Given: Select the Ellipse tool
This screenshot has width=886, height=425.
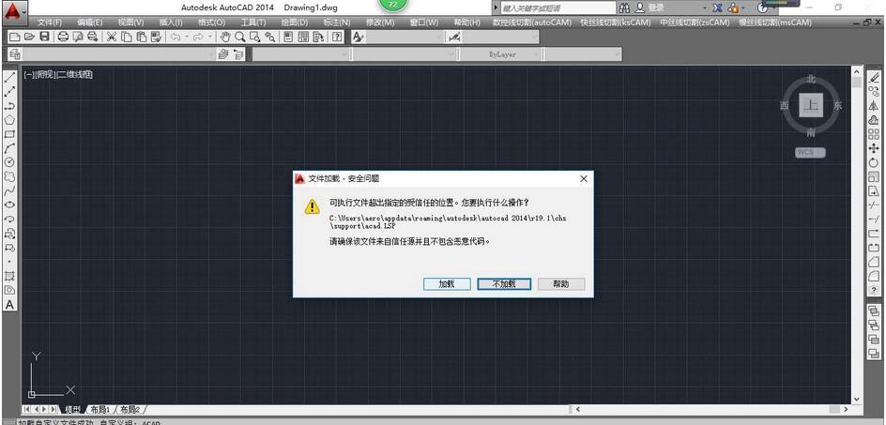Looking at the screenshot, I should 9,205.
